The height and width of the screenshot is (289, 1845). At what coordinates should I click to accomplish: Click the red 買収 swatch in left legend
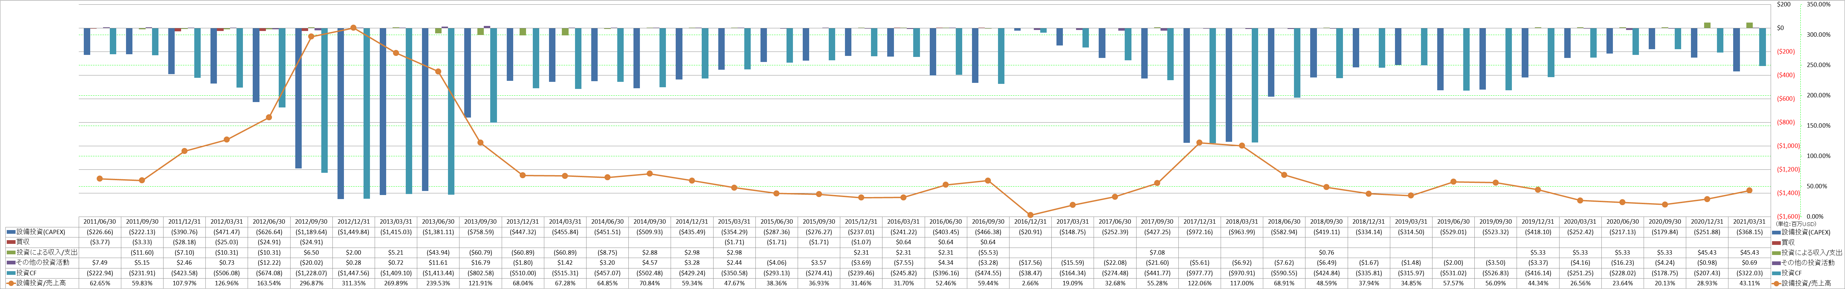pyautogui.click(x=11, y=242)
